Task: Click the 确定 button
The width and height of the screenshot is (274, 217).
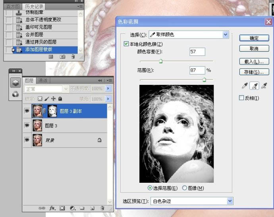Action: pyautogui.click(x=254, y=38)
